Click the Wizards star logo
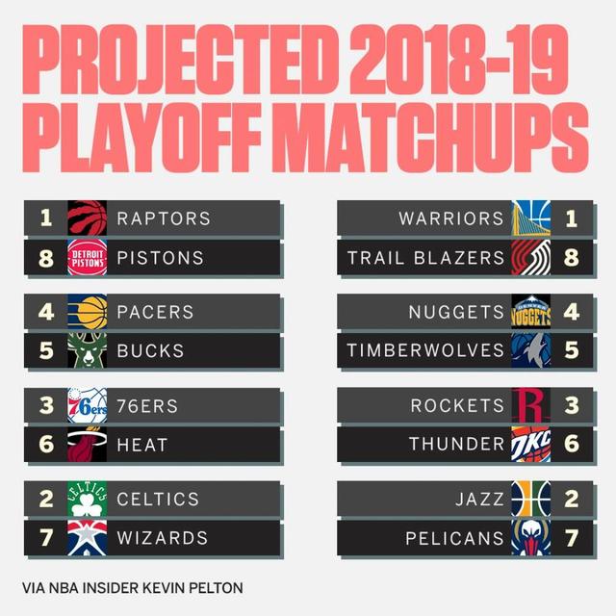This screenshot has height=616, width=616. tap(88, 538)
